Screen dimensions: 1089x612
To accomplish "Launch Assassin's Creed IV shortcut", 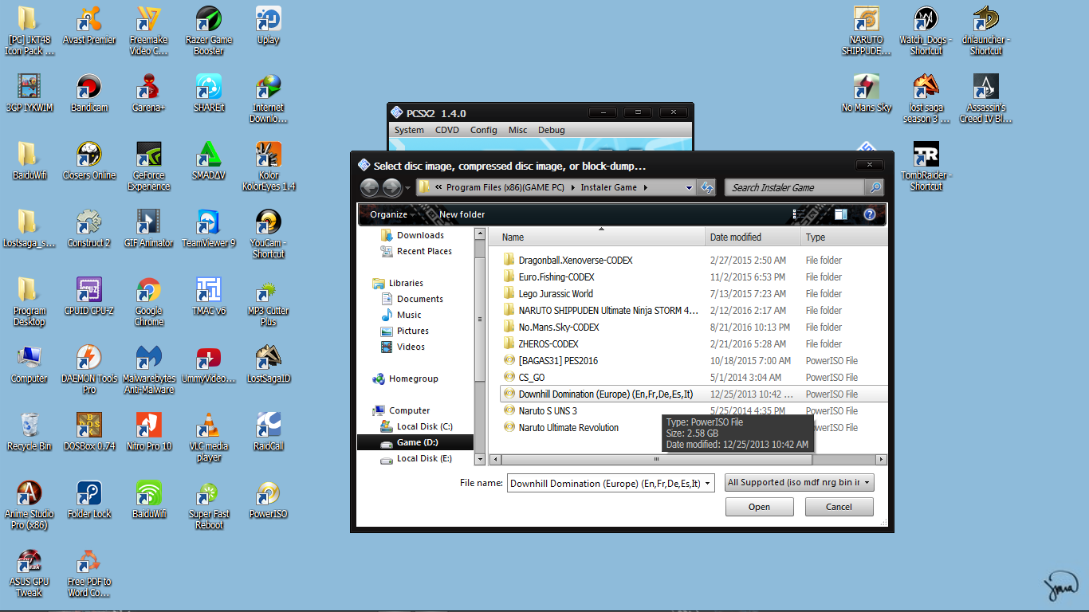I will tap(986, 99).
